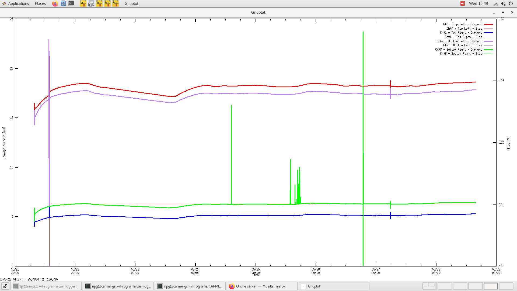517x291 pixels.
Task: Click the red notification icon in the system tray
Action: pyautogui.click(x=462, y=4)
